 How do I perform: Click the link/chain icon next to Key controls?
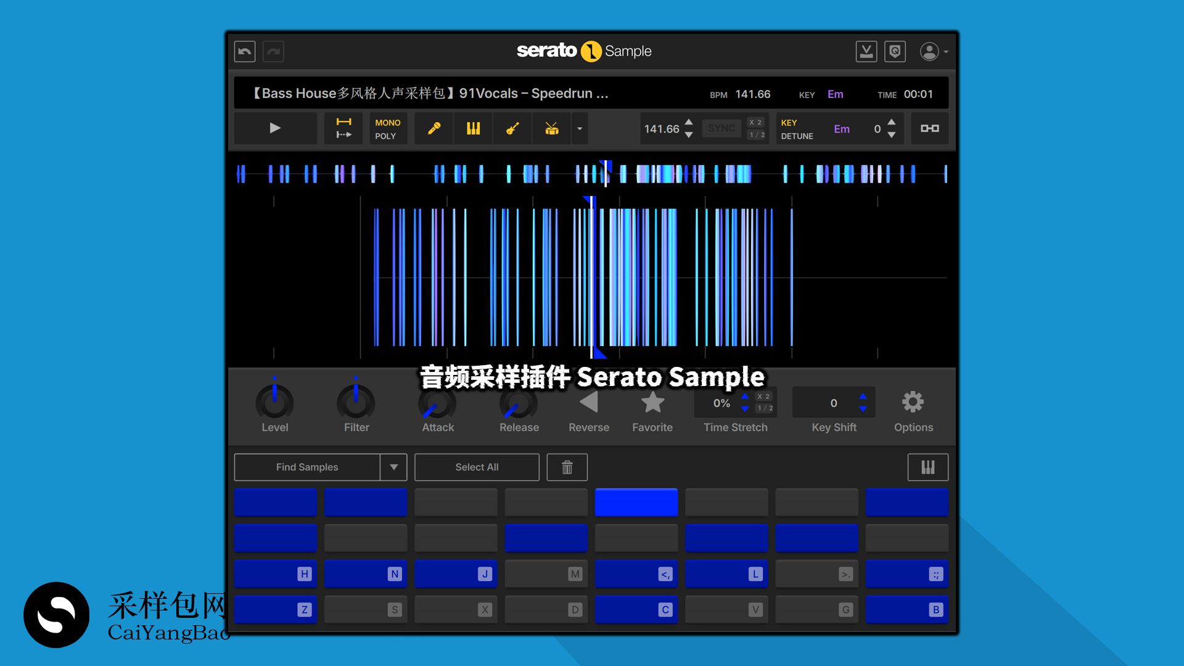tap(930, 128)
